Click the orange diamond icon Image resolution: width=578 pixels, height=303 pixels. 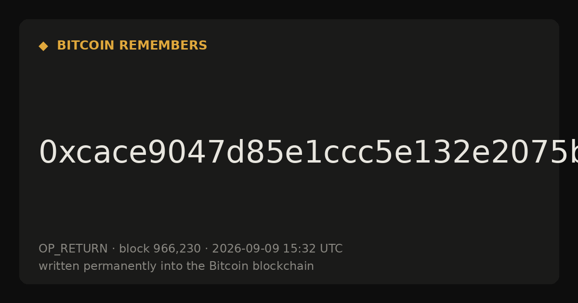click(x=43, y=46)
